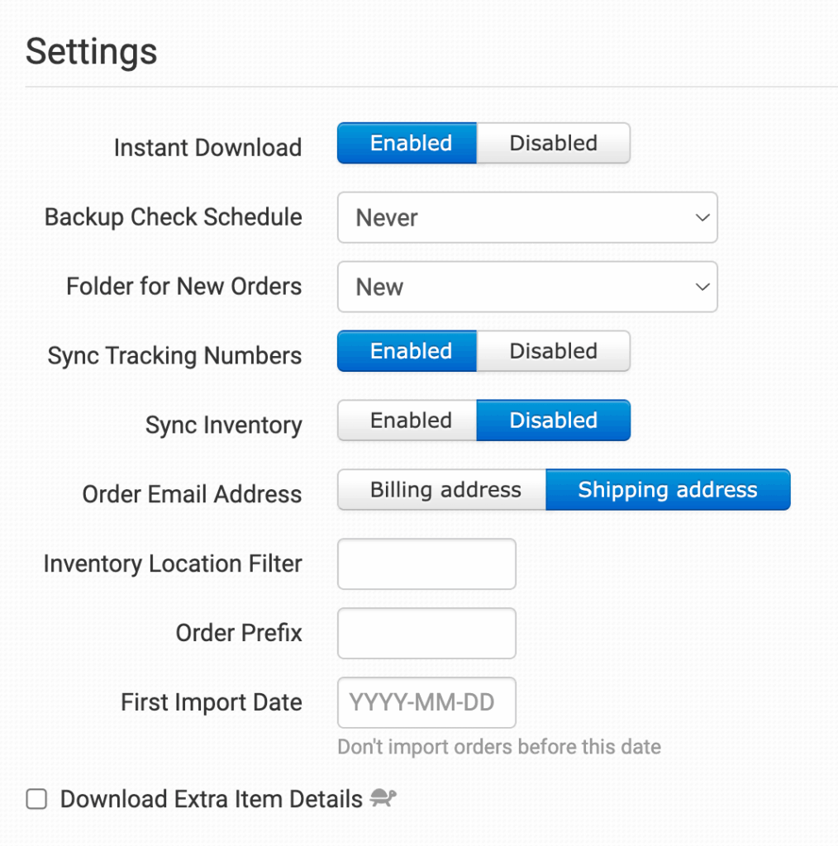Image resolution: width=838 pixels, height=846 pixels.
Task: Select the First Import Date YYYY-MM-DD field
Action: [x=426, y=703]
